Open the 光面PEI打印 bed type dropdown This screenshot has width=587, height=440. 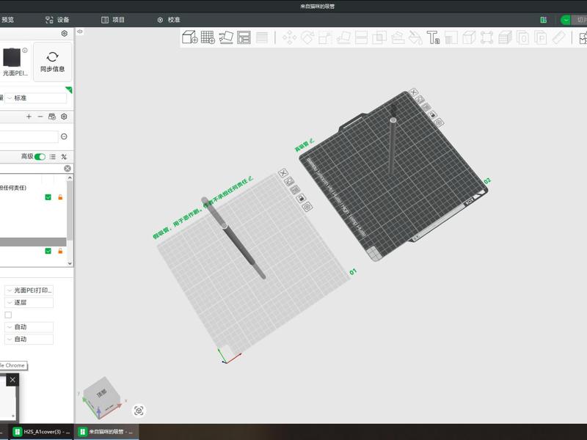(29, 290)
